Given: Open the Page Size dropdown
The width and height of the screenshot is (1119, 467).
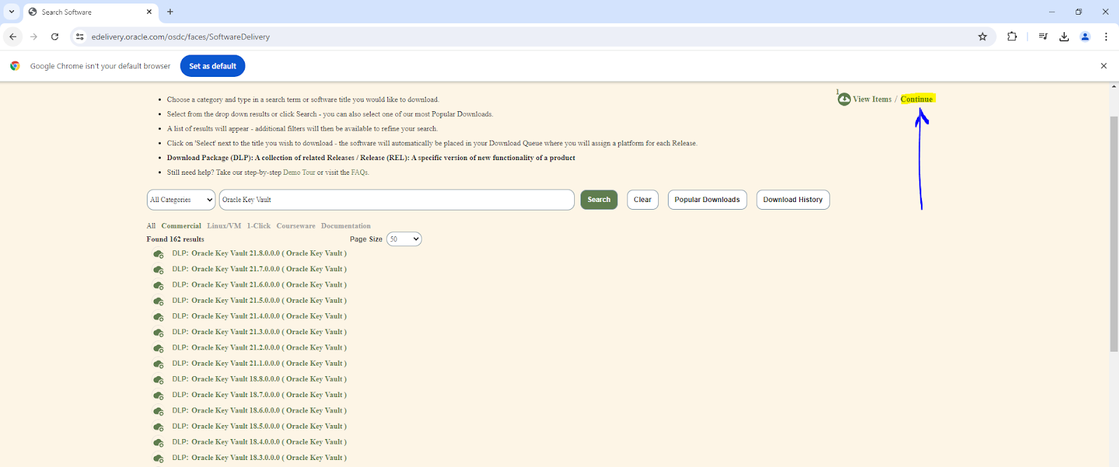Looking at the screenshot, I should pos(404,239).
